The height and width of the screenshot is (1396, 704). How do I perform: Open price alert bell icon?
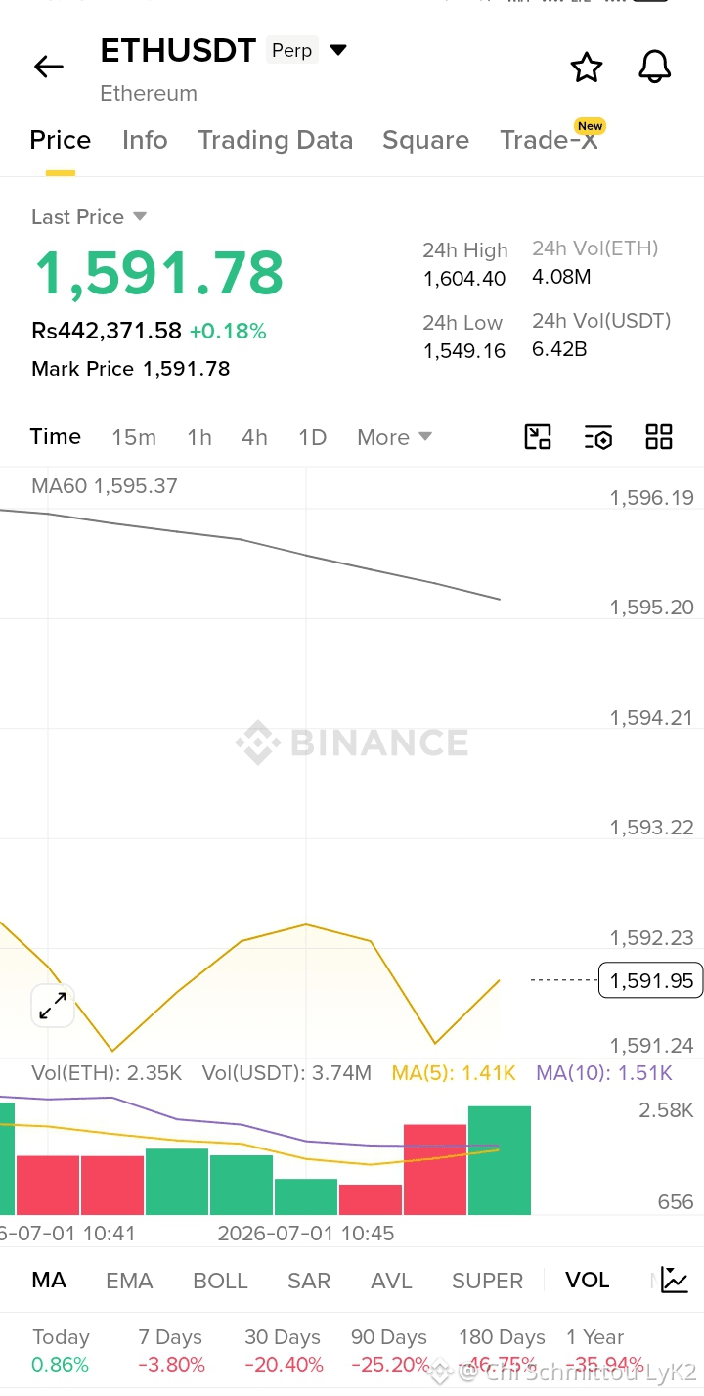coord(655,68)
